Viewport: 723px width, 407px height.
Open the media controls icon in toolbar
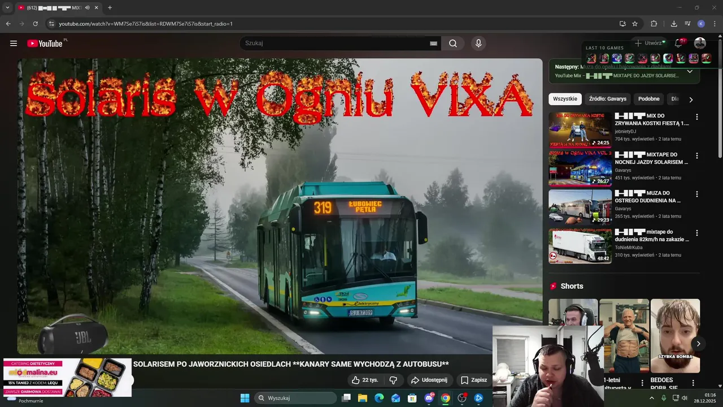pyautogui.click(x=687, y=24)
